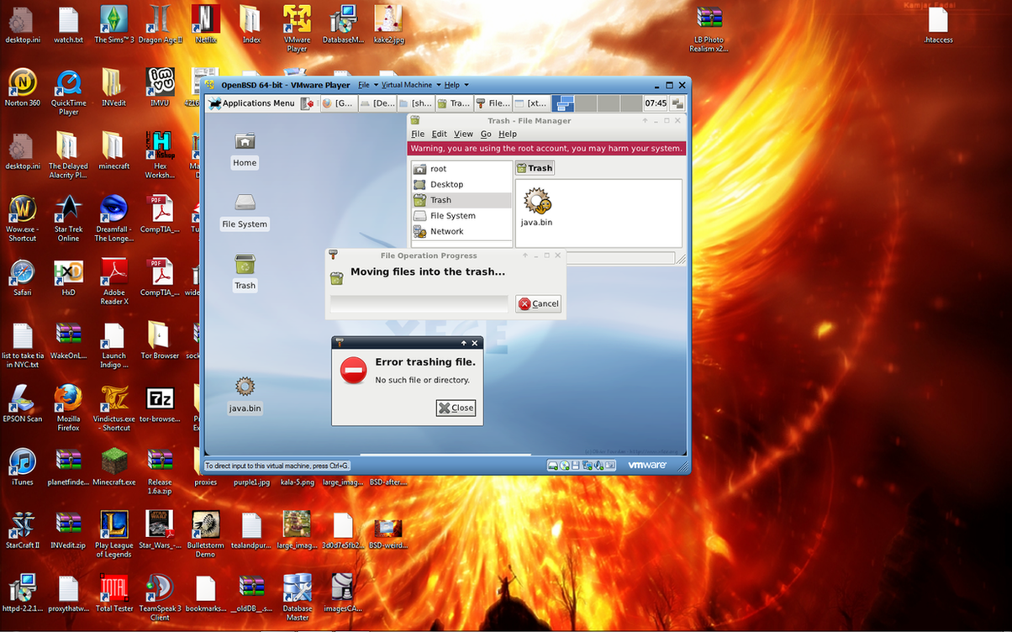The height and width of the screenshot is (632, 1012).
Task: Select root in the file manager sidebar
Action: (461, 169)
